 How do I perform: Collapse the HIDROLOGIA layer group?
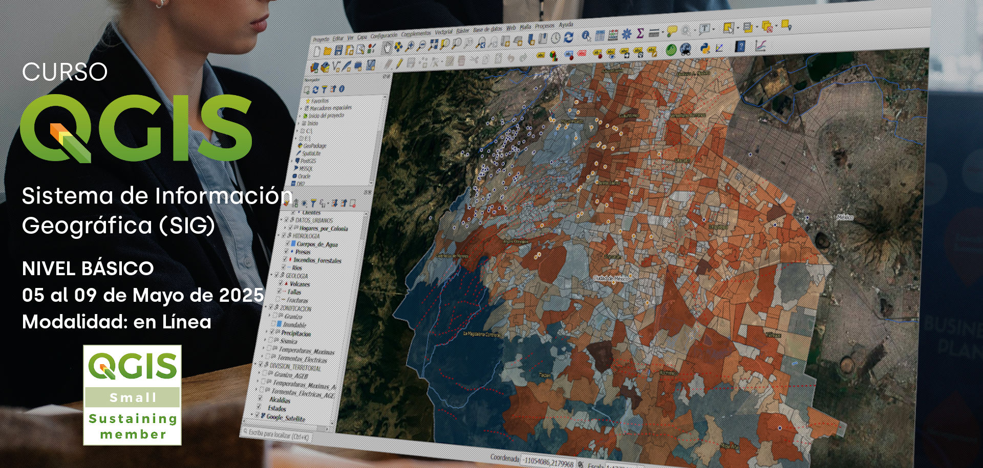[x=279, y=235]
